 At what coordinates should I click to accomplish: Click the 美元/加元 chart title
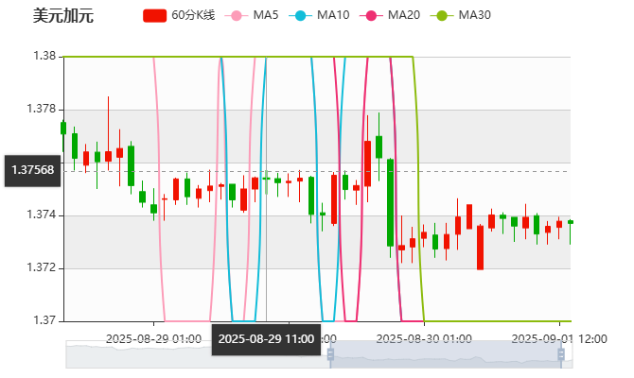pos(62,16)
